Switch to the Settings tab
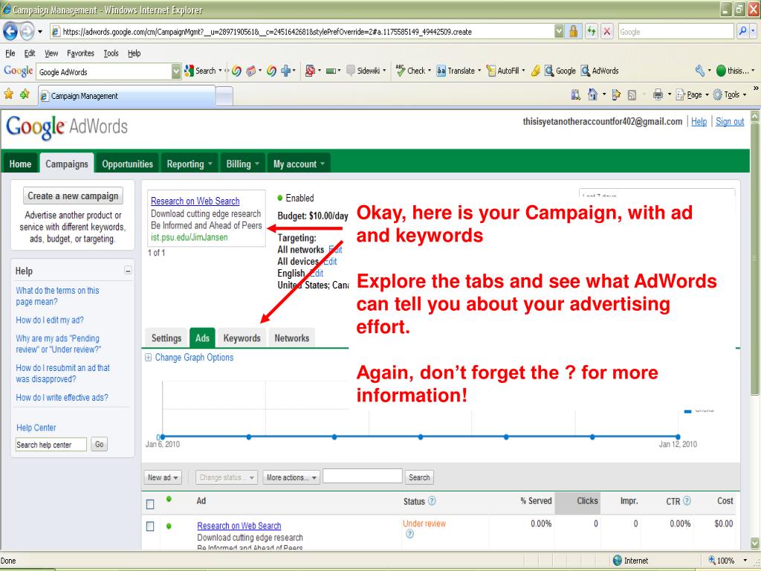The image size is (761, 571). (166, 338)
